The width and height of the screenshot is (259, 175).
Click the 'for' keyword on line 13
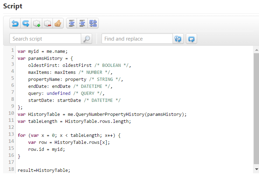[x=21, y=135]
